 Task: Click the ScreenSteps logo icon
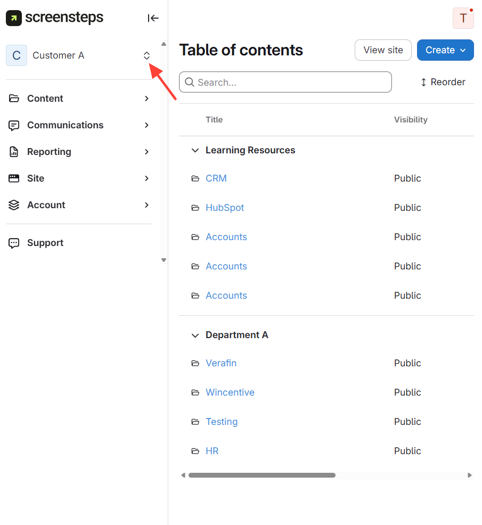point(14,18)
